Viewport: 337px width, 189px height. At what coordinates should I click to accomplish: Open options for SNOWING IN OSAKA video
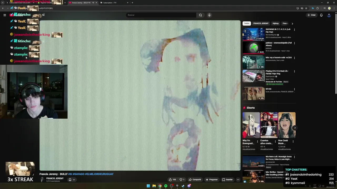[294, 30]
